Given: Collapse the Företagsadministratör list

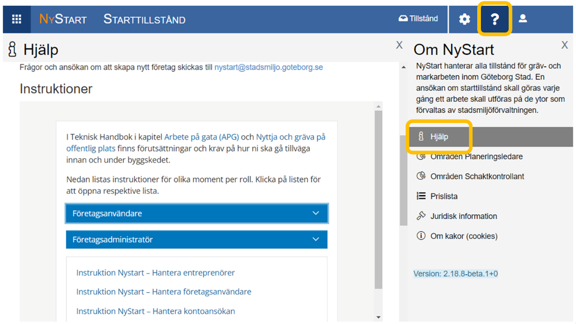Looking at the screenshot, I should click(x=197, y=239).
